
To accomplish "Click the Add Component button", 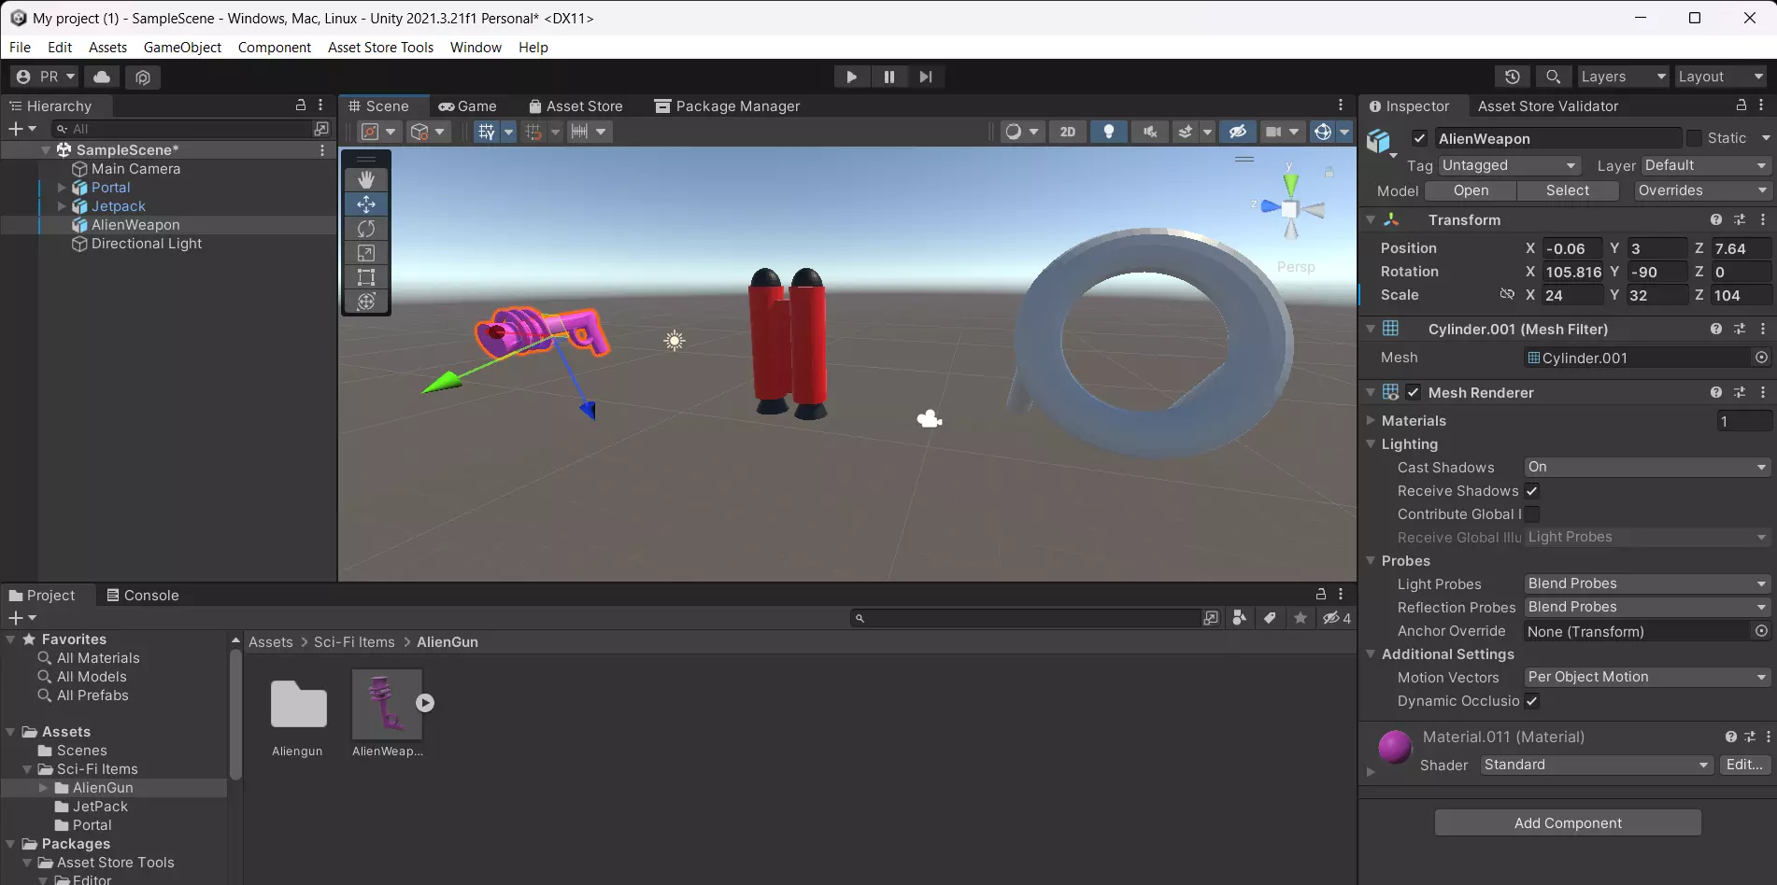I will [1568, 822].
